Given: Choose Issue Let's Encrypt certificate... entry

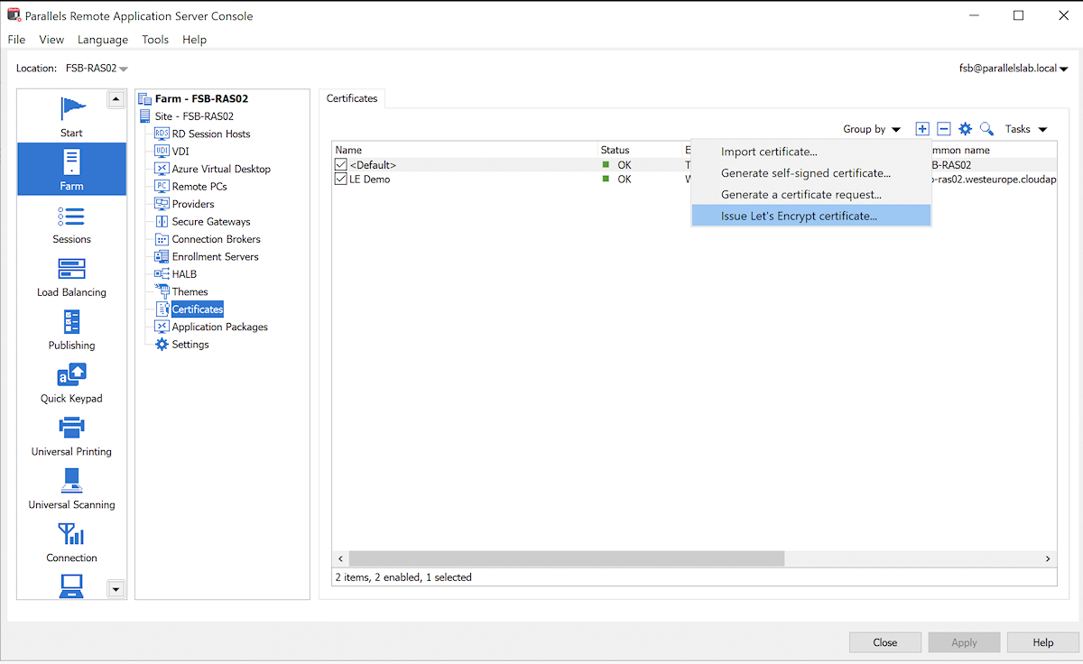Looking at the screenshot, I should point(811,217).
